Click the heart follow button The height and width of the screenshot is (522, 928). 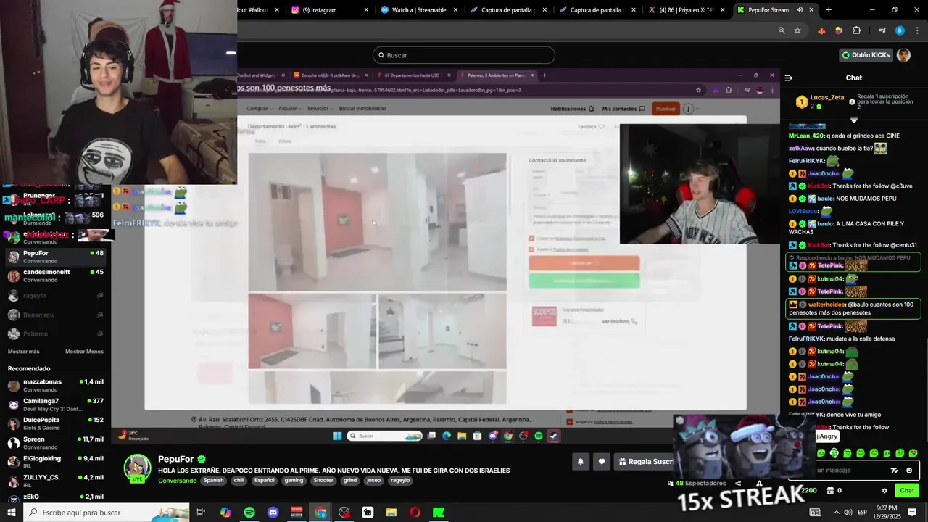click(601, 461)
